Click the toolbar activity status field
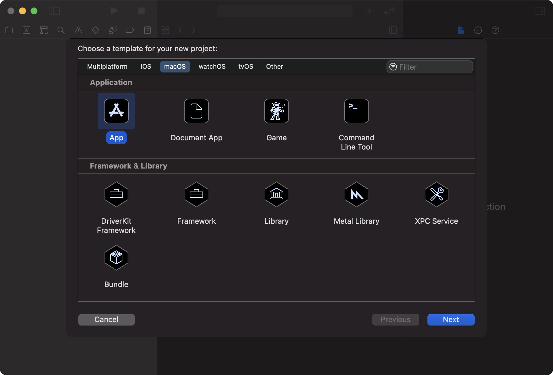The image size is (553, 375). [x=285, y=11]
